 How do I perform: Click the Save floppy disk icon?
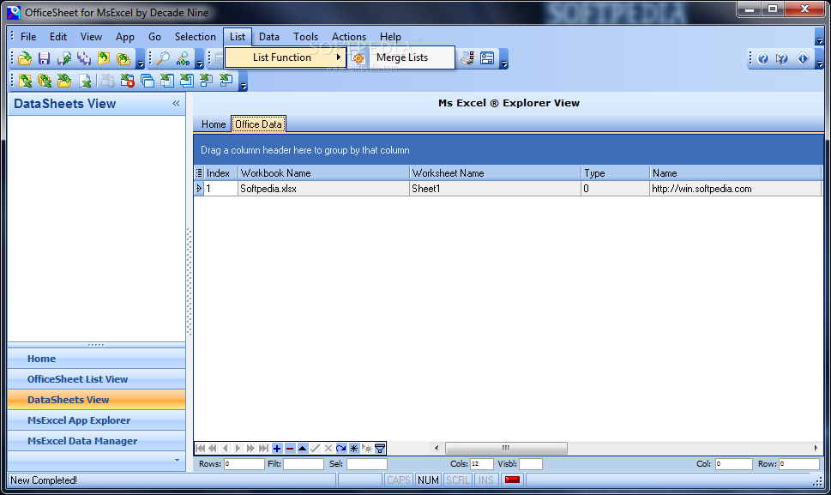[x=44, y=58]
